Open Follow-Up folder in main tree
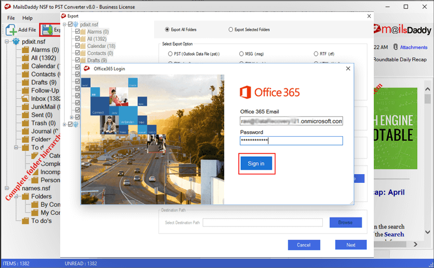 pos(45,91)
